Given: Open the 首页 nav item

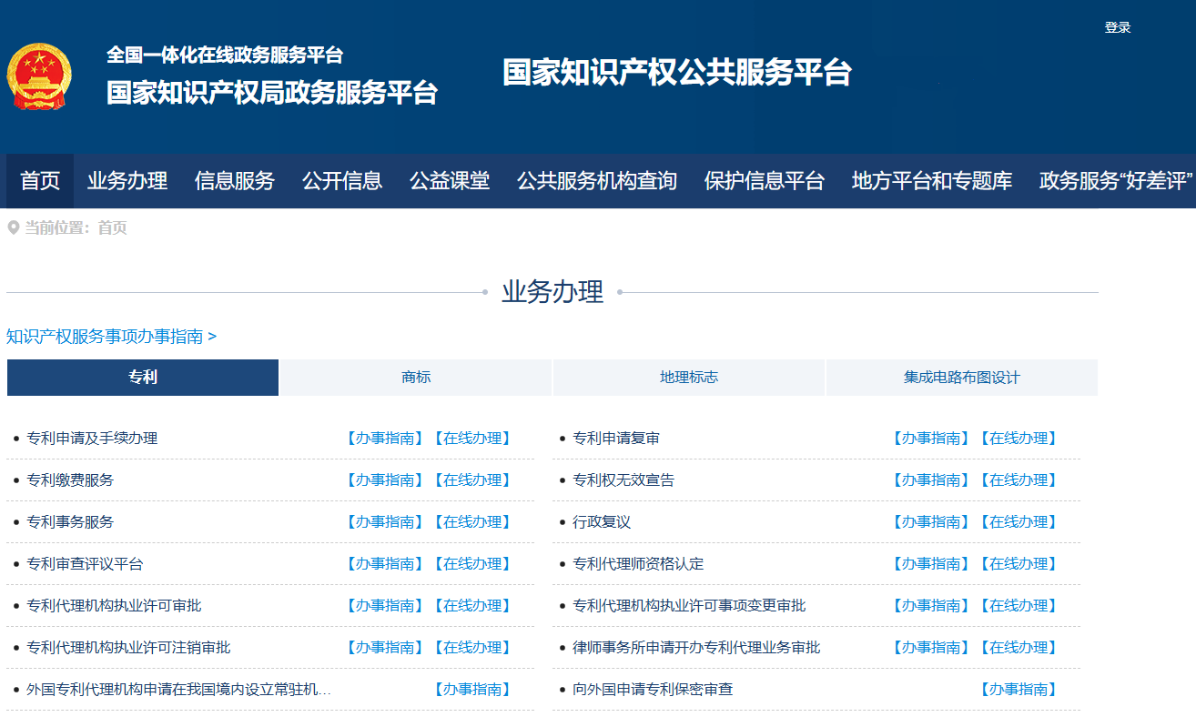Looking at the screenshot, I should point(40,181).
